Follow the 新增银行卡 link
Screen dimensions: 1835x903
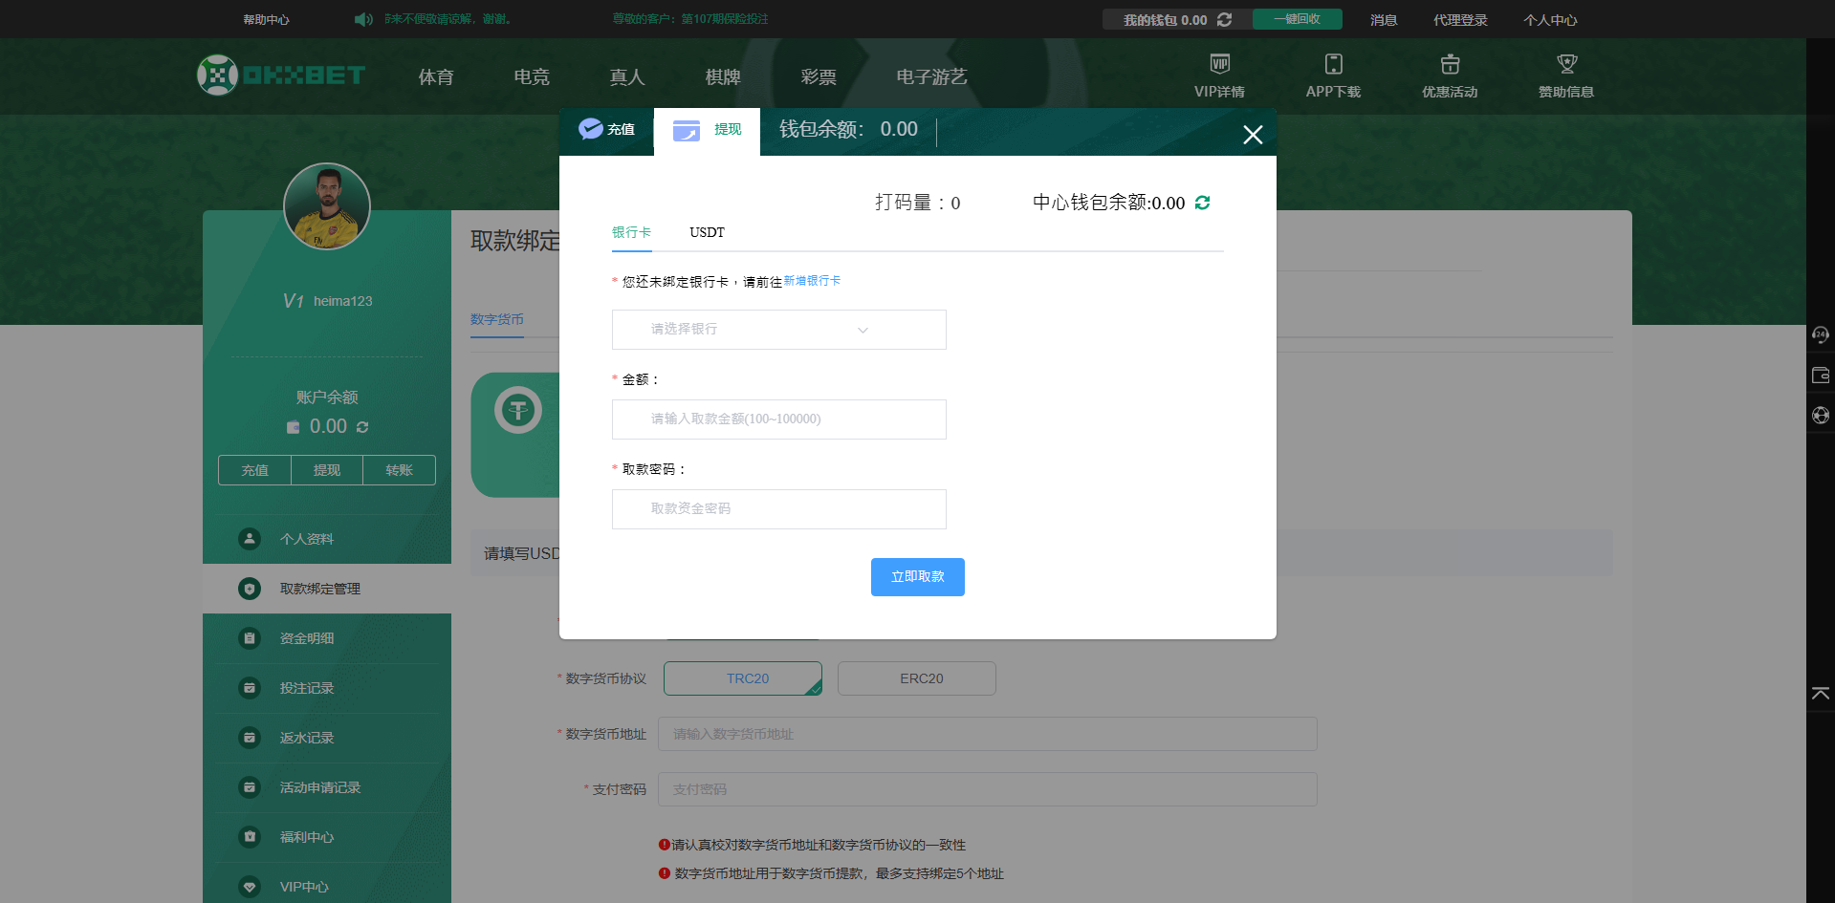(x=812, y=281)
